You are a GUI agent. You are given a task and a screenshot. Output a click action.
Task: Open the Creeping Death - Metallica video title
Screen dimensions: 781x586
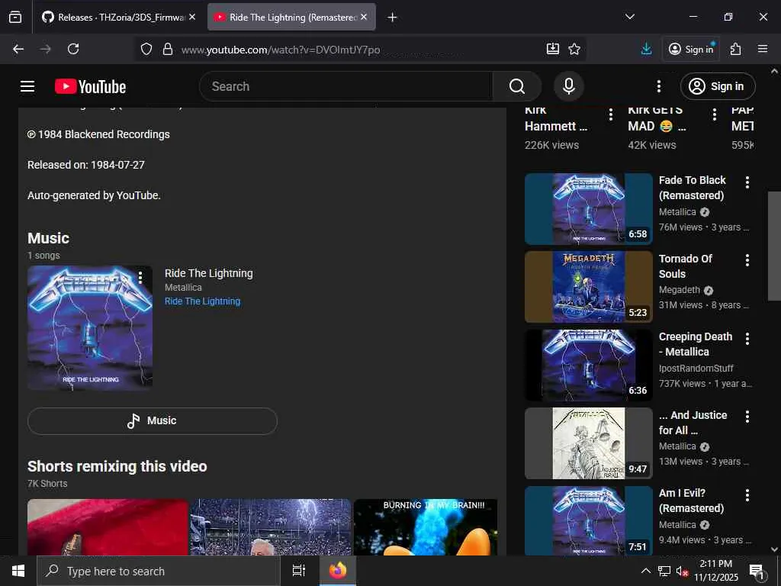[696, 344]
